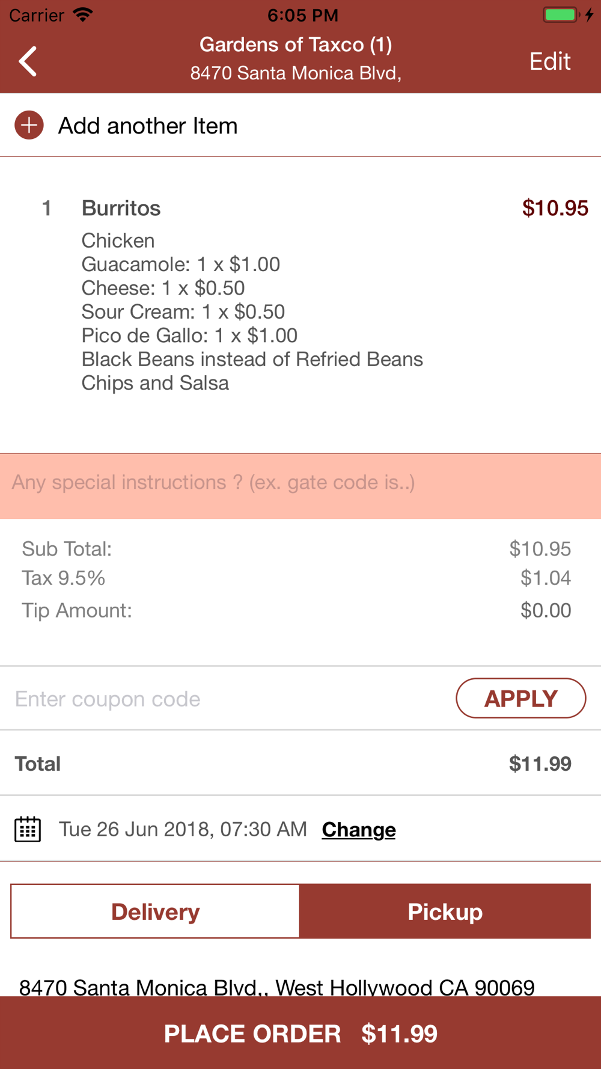Screen dimensions: 601x1069
Task: Tap the battery indicator icon
Action: [561, 14]
